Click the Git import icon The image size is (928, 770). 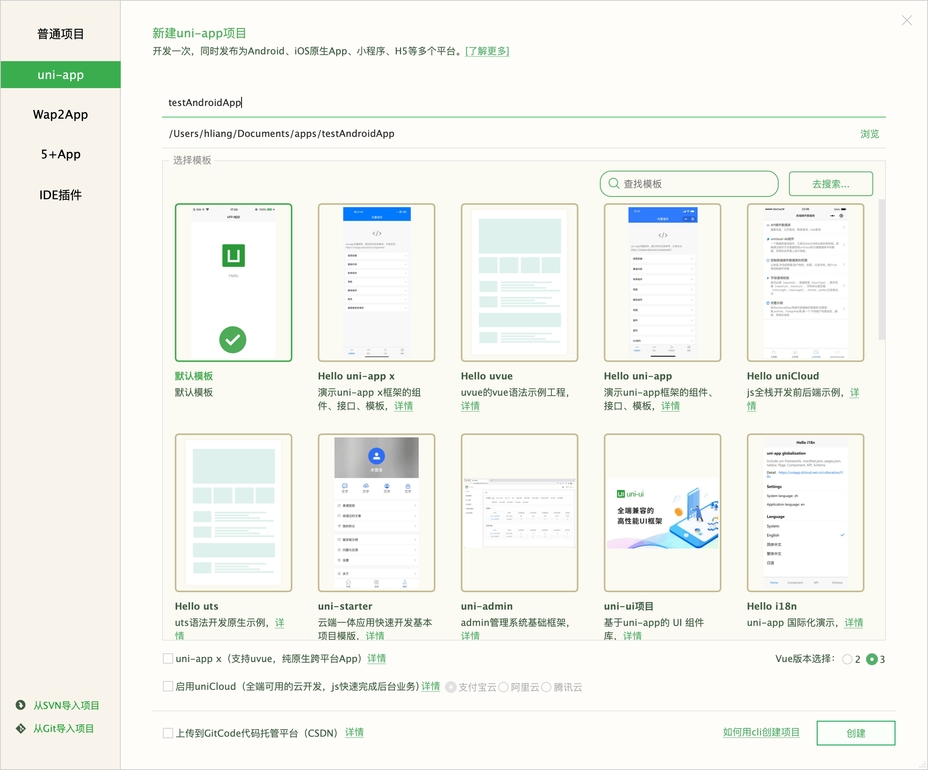click(x=20, y=728)
